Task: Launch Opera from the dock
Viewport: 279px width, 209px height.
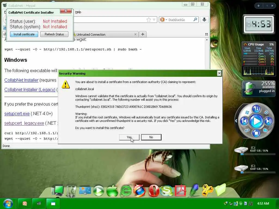Action: coord(154,191)
